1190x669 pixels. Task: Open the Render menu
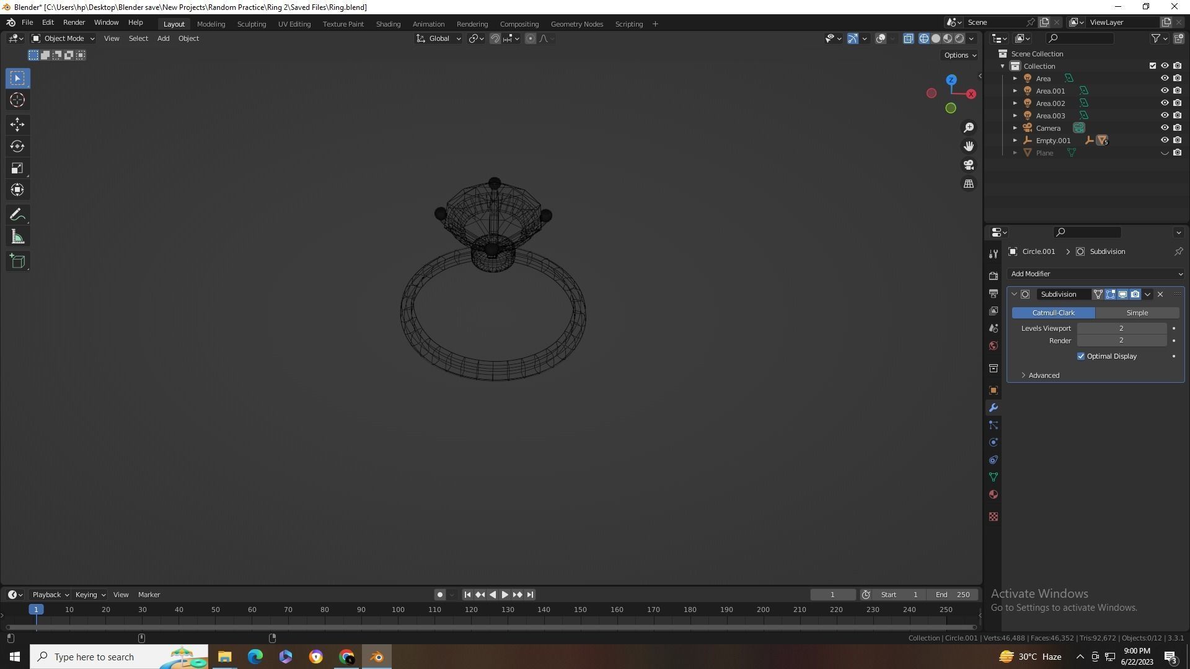[74, 22]
